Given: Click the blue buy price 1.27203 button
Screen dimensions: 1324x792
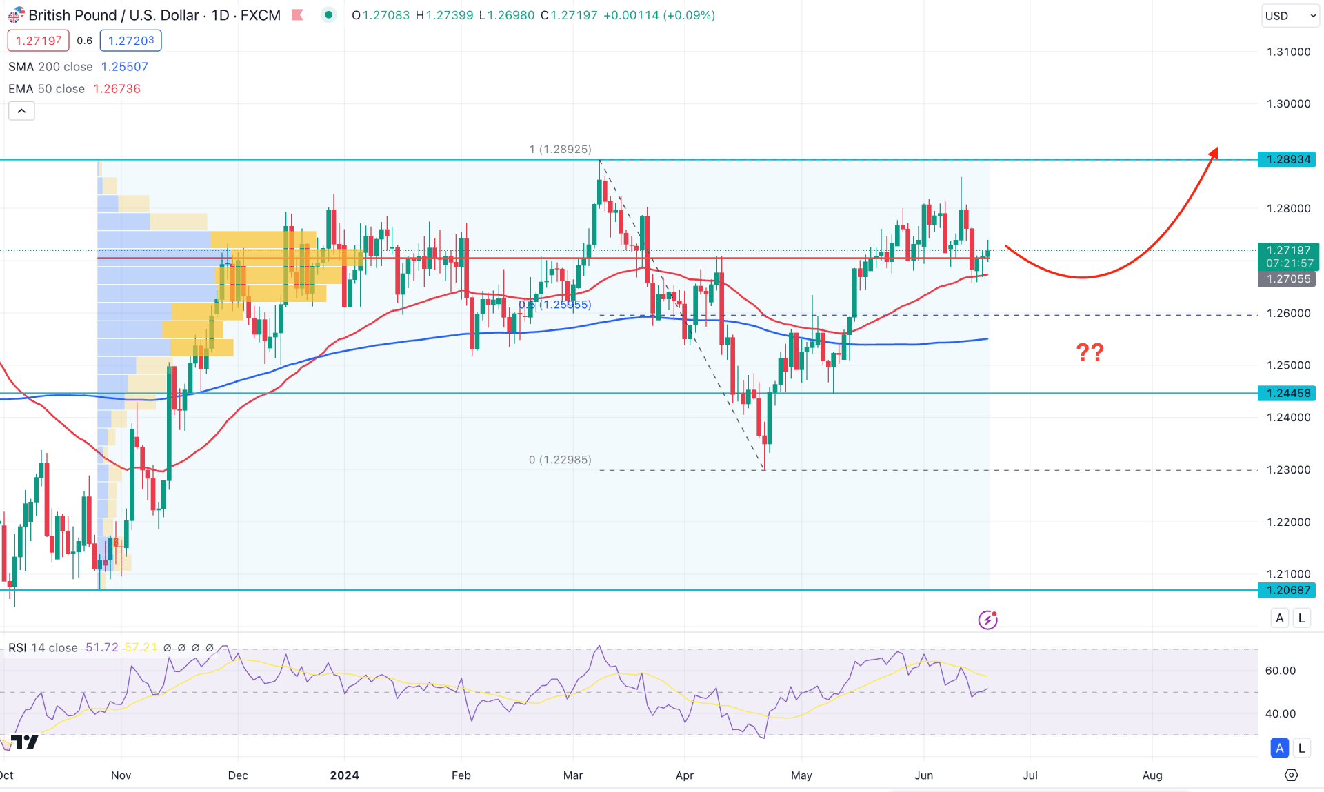Looking at the screenshot, I should [131, 41].
